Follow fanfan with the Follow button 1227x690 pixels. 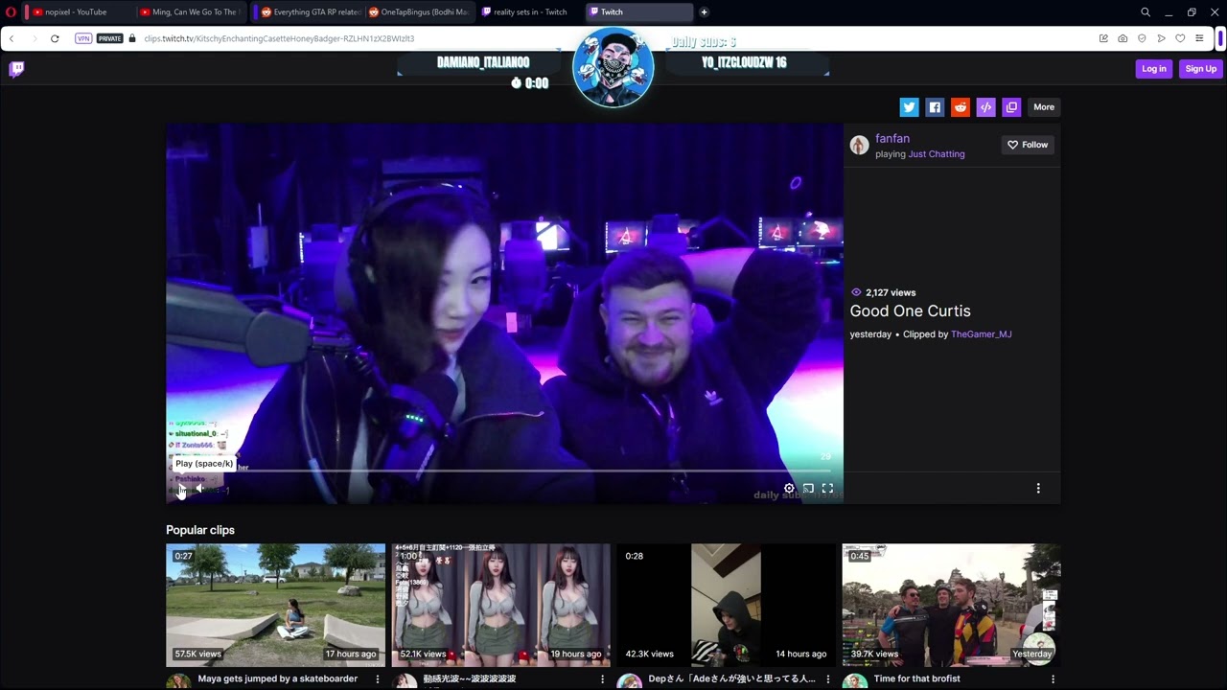(x=1028, y=145)
